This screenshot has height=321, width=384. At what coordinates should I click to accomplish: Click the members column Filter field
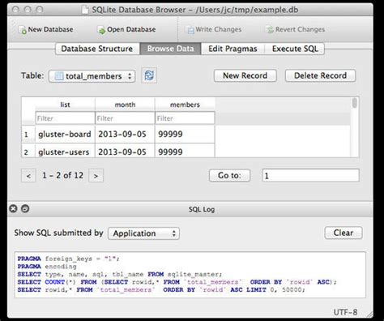[x=185, y=118]
